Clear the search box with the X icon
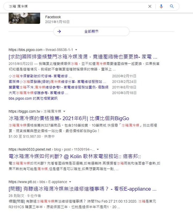 [150, 6]
